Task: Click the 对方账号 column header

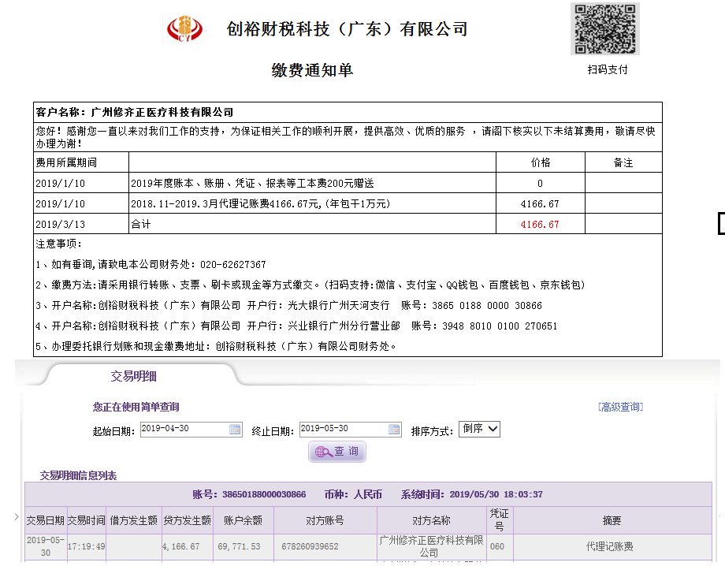Action: click(325, 521)
